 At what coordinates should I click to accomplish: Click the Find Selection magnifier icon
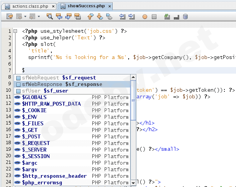click(50, 17)
